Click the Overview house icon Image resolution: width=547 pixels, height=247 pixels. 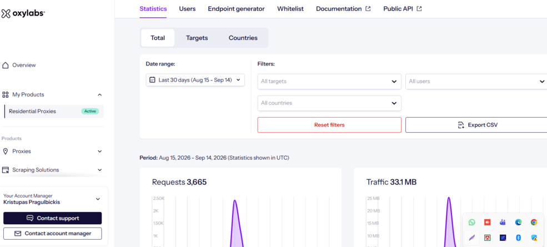[5, 65]
